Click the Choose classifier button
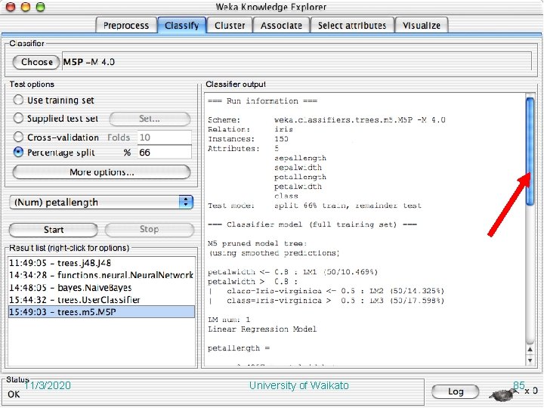This screenshot has height=408, width=544. pyautogui.click(x=36, y=62)
